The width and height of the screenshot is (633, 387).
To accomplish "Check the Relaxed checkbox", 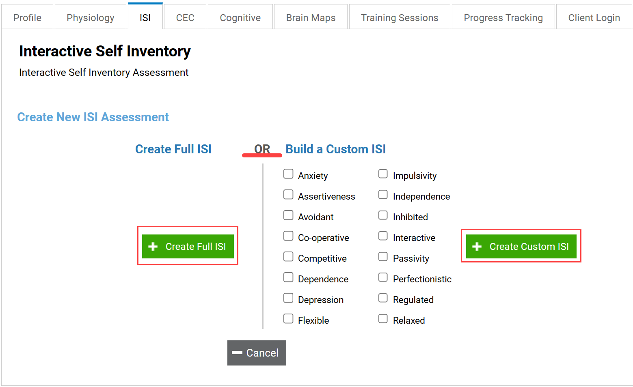I will pos(383,319).
